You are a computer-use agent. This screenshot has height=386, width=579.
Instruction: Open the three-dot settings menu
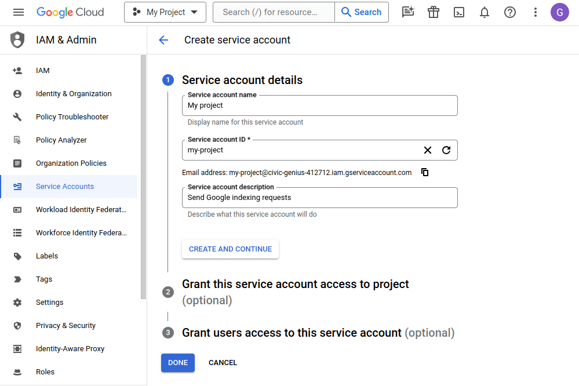click(536, 12)
